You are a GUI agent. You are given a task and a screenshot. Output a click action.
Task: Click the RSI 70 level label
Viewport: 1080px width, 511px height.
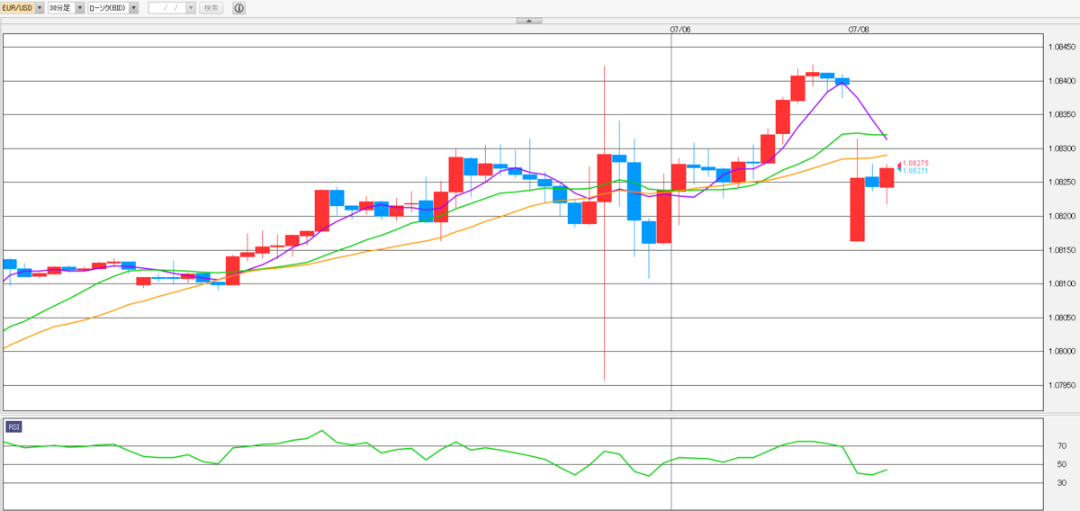(x=1062, y=446)
